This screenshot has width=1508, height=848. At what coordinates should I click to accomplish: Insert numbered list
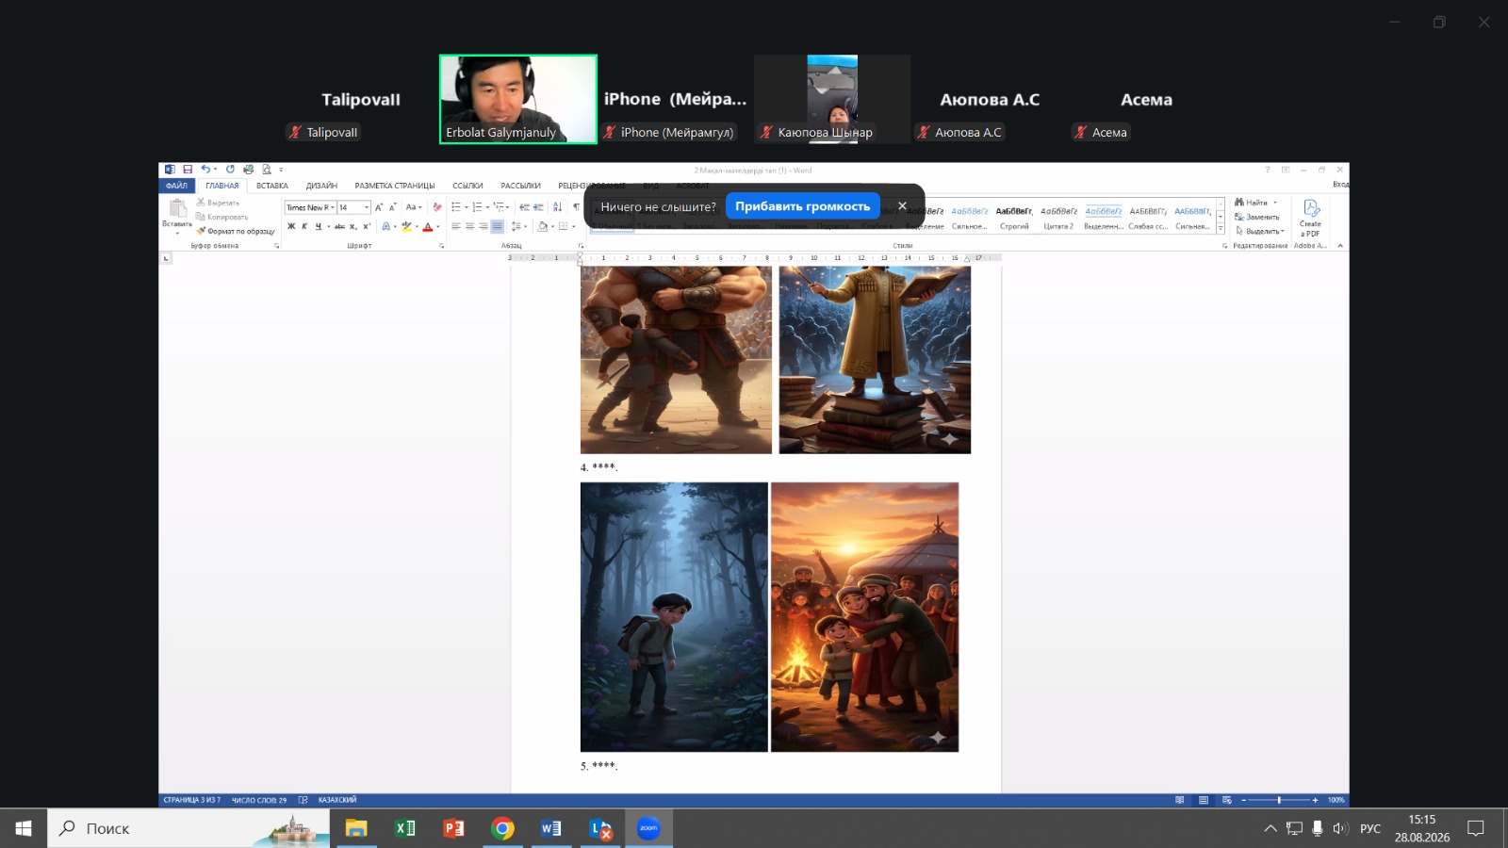pyautogui.click(x=477, y=207)
